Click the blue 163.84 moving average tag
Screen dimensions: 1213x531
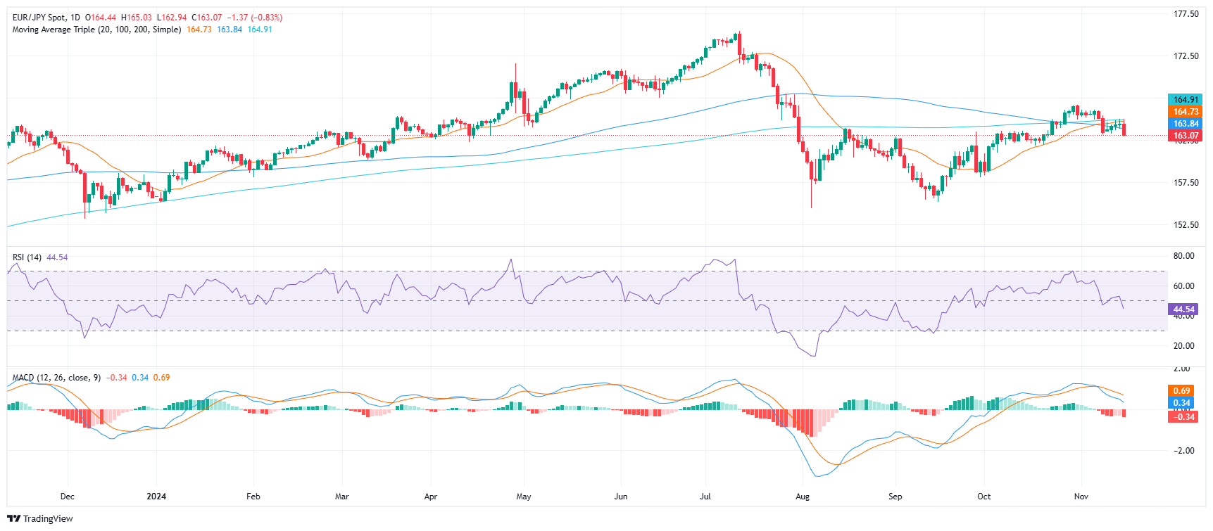click(1185, 124)
